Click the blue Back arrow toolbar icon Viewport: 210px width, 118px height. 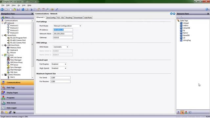tap(2, 10)
